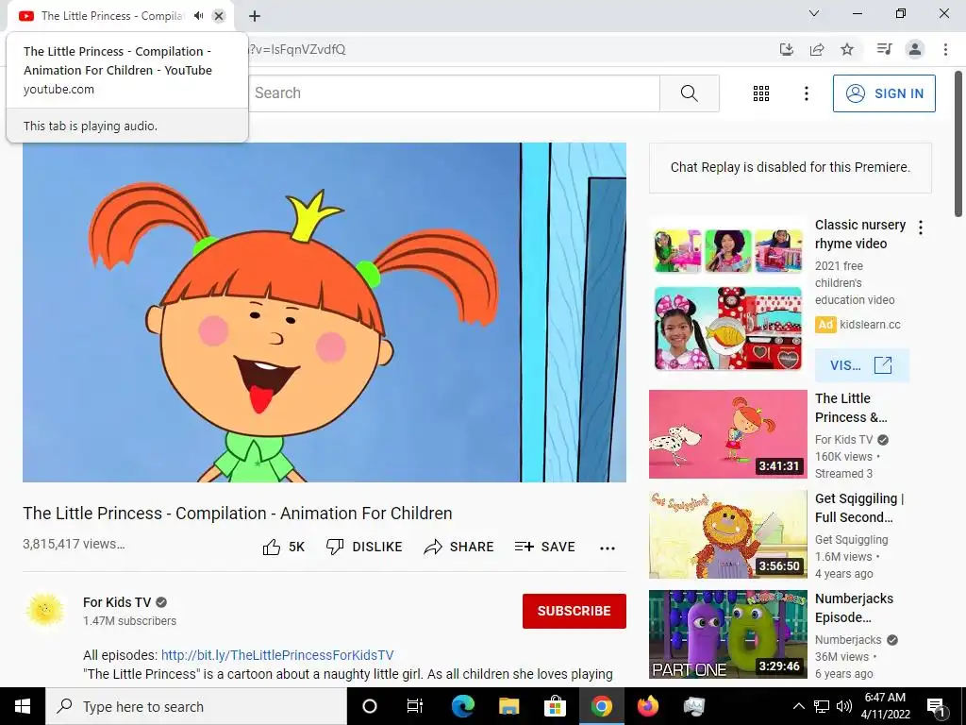Open Numberjacks 3:29:46 thumbnail

pyautogui.click(x=727, y=634)
